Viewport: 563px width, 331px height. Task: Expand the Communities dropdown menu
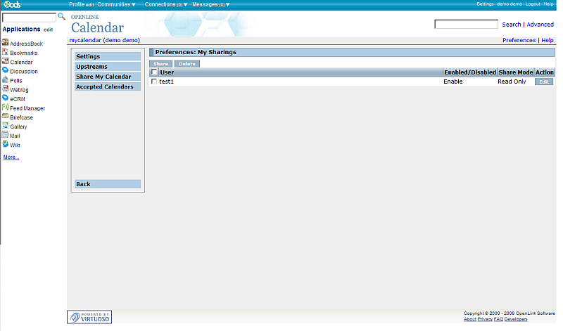(x=117, y=4)
